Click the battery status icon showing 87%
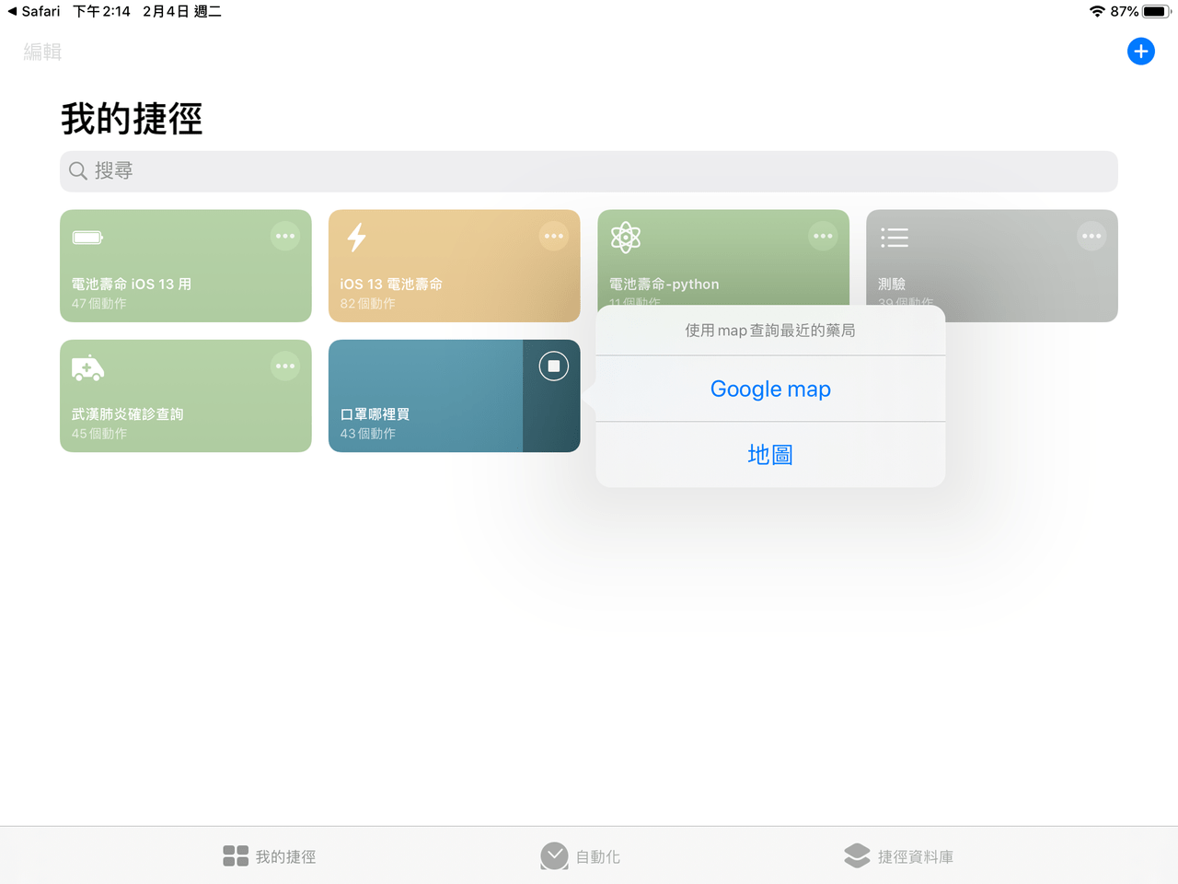Screen dimensions: 1178x884 click(1156, 11)
